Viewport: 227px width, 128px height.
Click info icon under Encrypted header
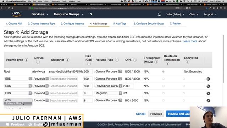click(x=188, y=62)
